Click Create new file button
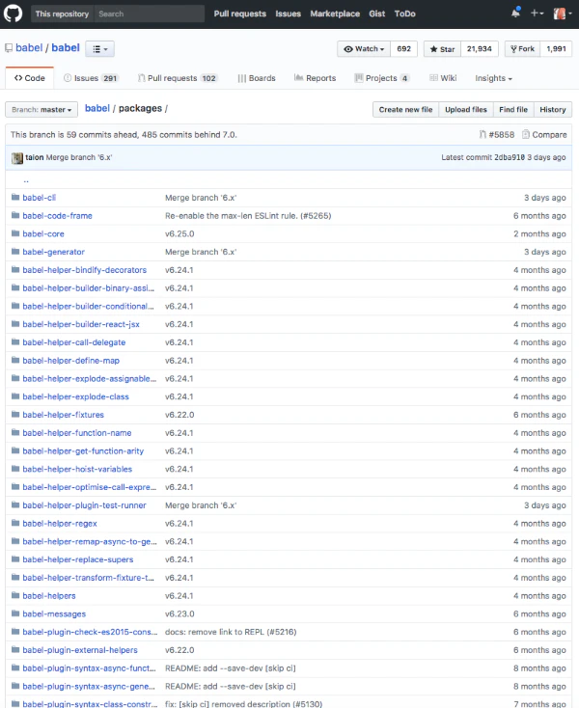The height and width of the screenshot is (708, 579). tap(405, 109)
